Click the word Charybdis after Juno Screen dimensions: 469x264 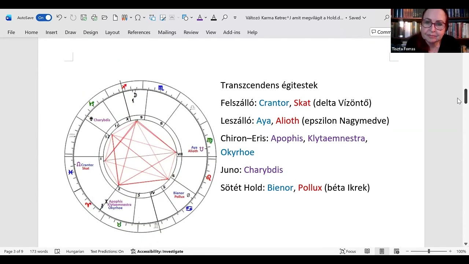point(263,170)
